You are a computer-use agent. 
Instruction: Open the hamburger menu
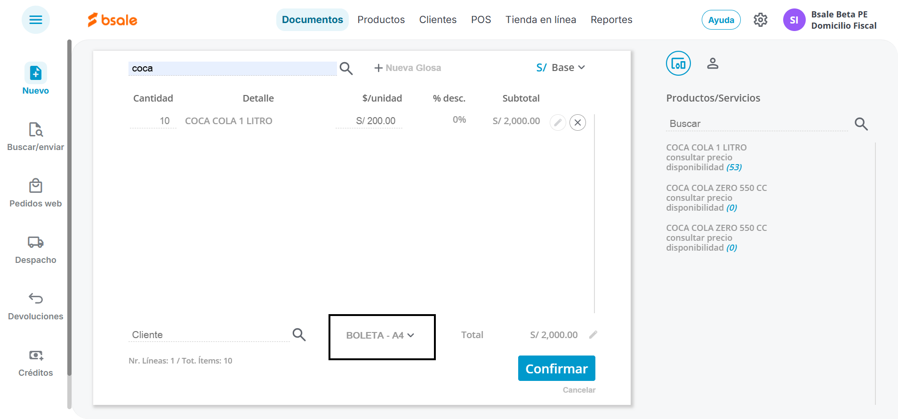36,20
